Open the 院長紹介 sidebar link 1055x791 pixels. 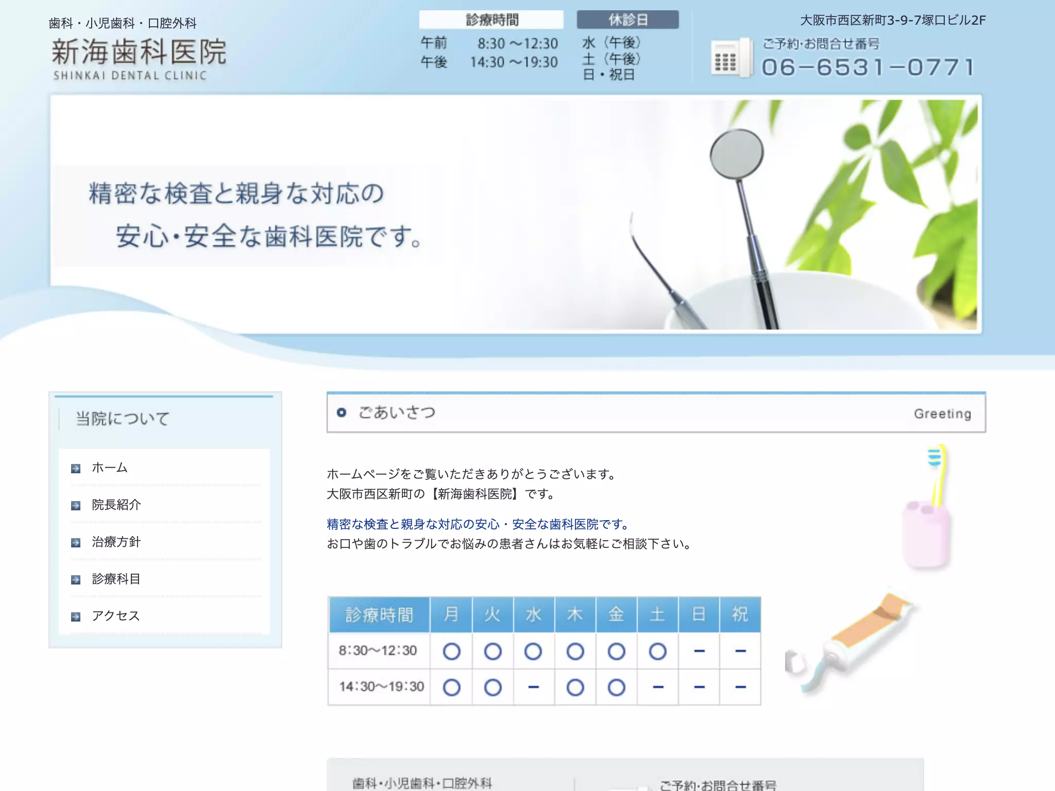coord(116,505)
